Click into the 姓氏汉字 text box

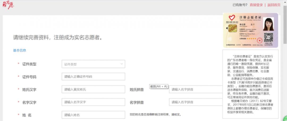tap(93, 90)
